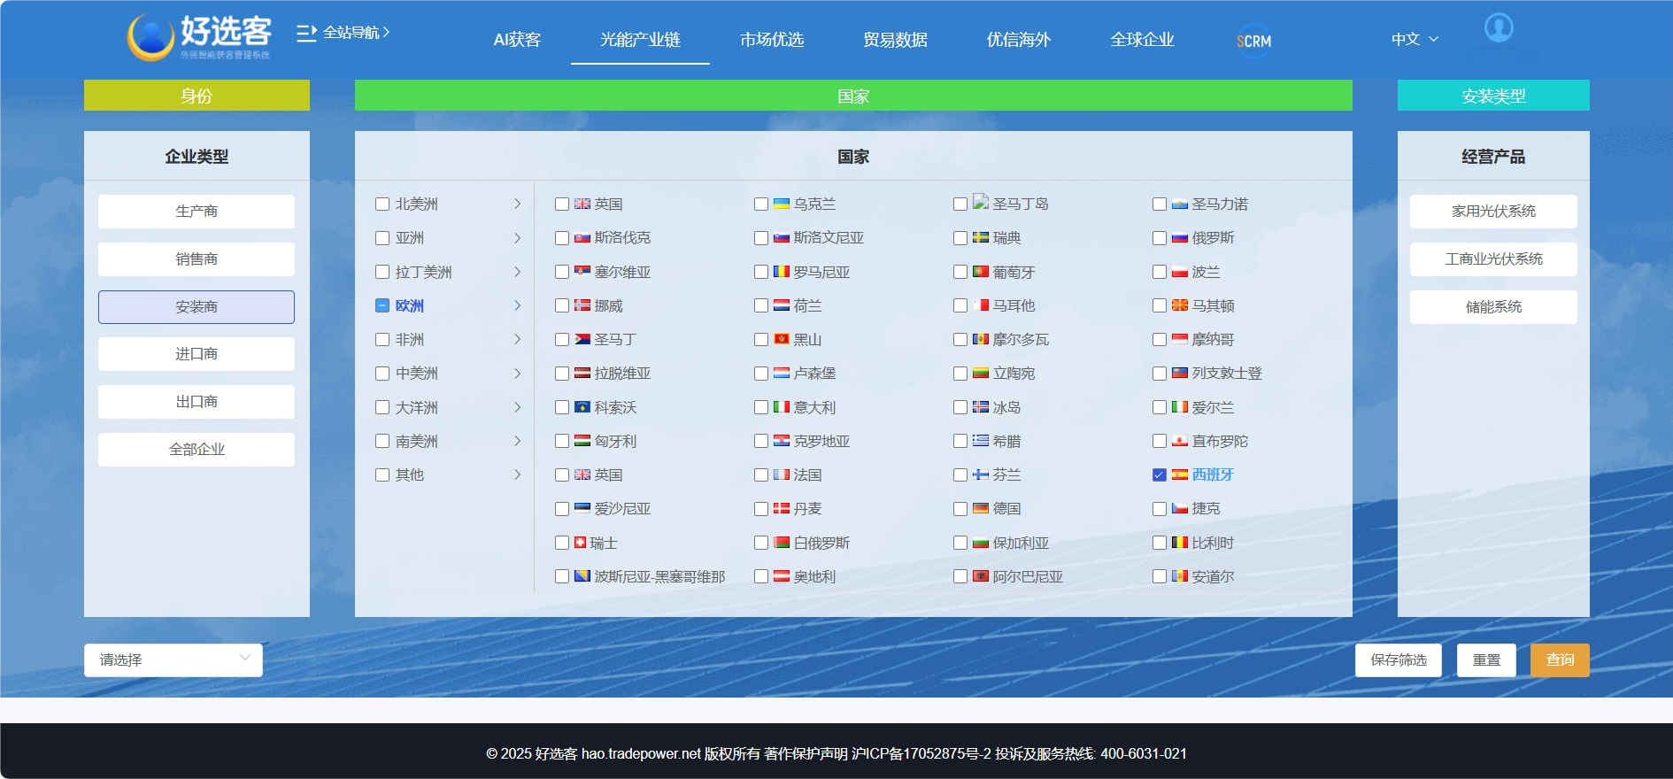Click the Ukraine flag icon

click(782, 204)
